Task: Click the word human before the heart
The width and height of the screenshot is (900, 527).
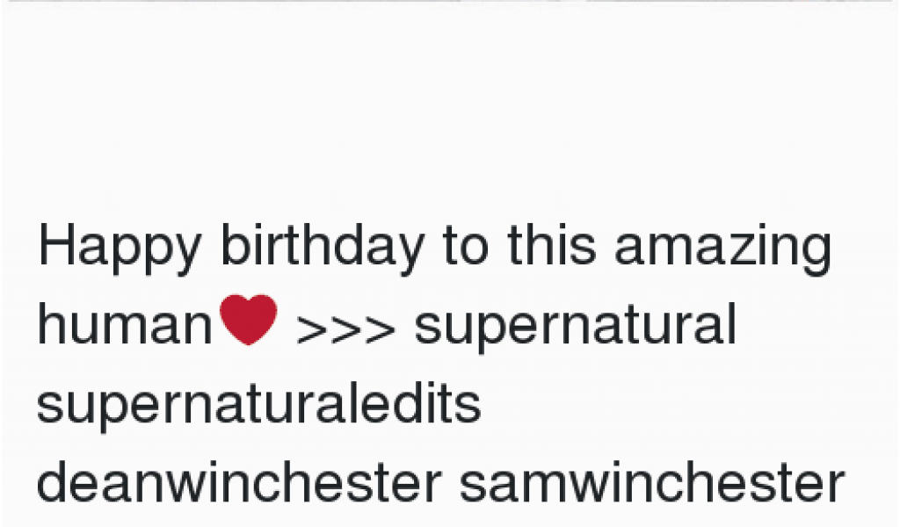Action: click(125, 323)
